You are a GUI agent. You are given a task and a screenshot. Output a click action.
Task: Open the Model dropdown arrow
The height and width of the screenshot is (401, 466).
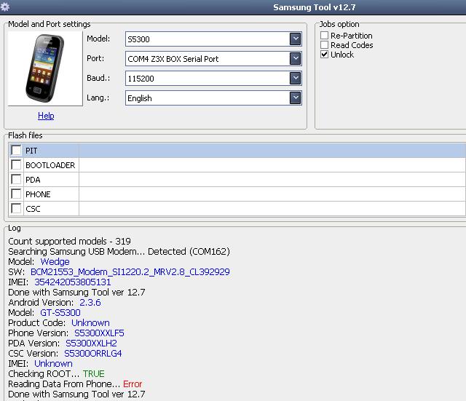295,39
